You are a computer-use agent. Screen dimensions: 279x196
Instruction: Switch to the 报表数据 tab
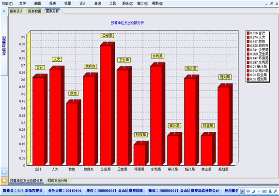click(x=34, y=11)
